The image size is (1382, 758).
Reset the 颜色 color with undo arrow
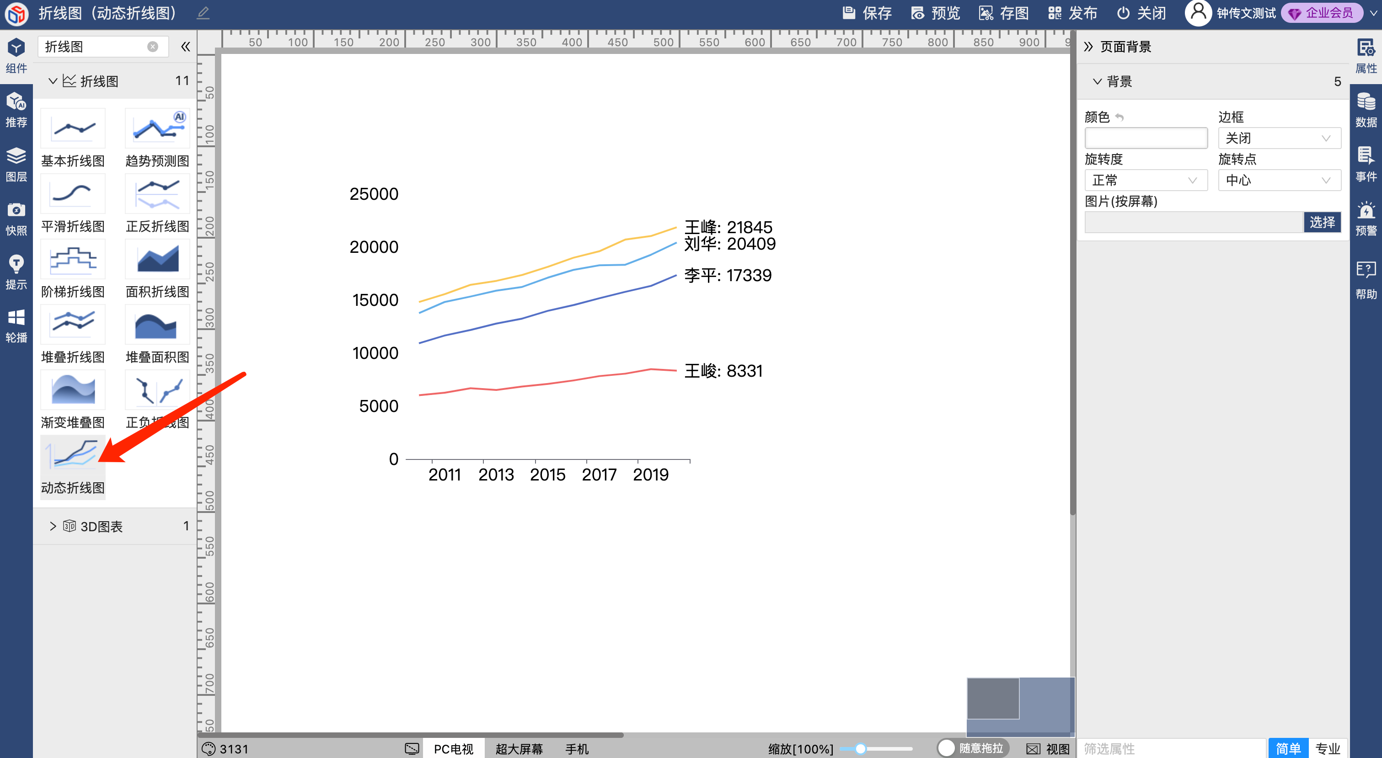coord(1119,117)
